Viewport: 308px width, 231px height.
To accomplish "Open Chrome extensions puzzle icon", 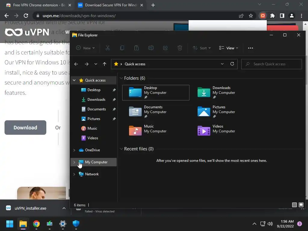I will (x=272, y=16).
